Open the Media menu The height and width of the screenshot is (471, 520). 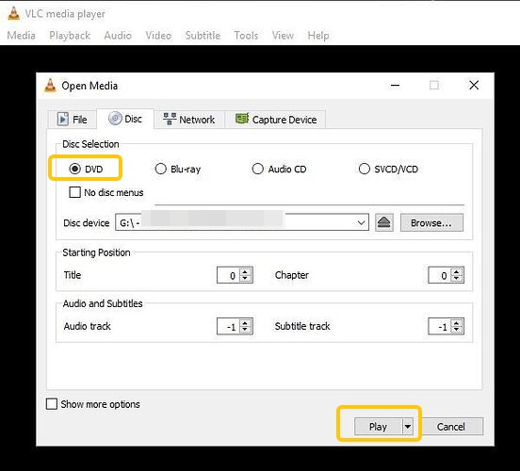click(22, 35)
